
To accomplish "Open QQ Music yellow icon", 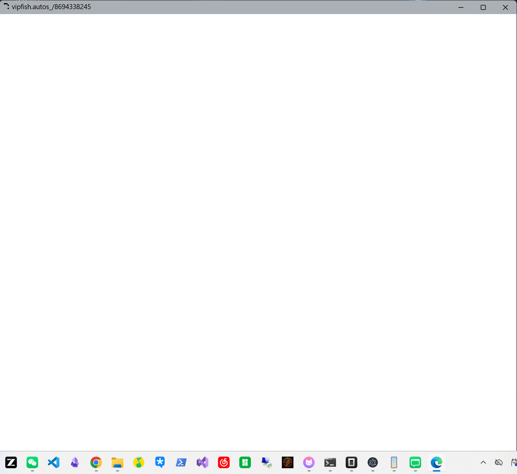I will coord(139,462).
